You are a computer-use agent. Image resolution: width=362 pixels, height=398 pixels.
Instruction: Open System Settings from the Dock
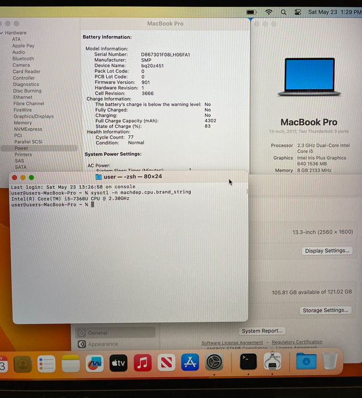214,362
